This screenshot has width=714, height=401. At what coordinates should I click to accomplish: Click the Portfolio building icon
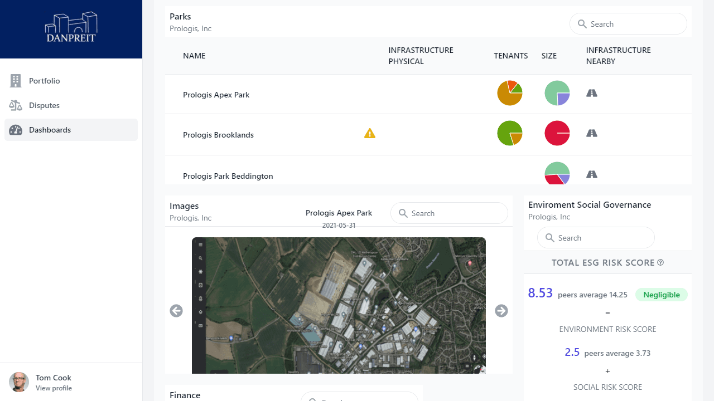[x=16, y=81]
